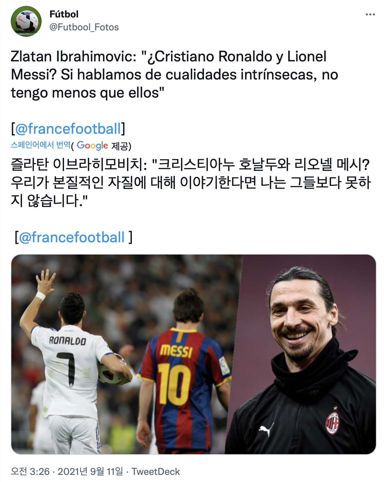Click the Korean translated tweet text

click(191, 183)
